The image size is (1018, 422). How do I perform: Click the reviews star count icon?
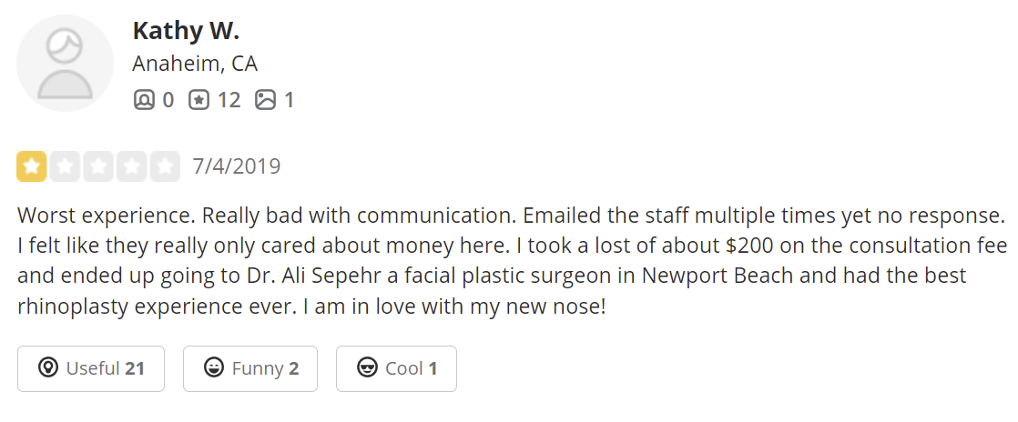coord(199,99)
